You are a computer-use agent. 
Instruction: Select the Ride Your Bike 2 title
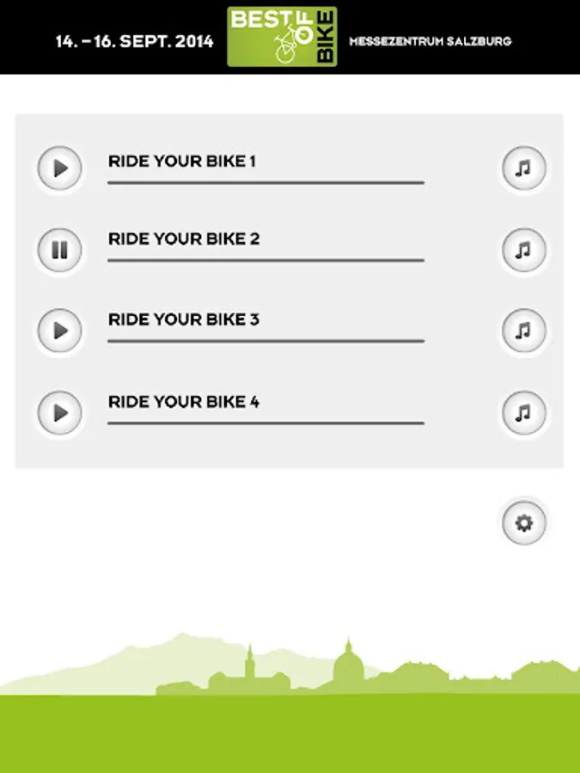[184, 239]
